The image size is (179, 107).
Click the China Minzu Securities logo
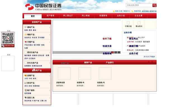pyautogui.click(x=43, y=7)
